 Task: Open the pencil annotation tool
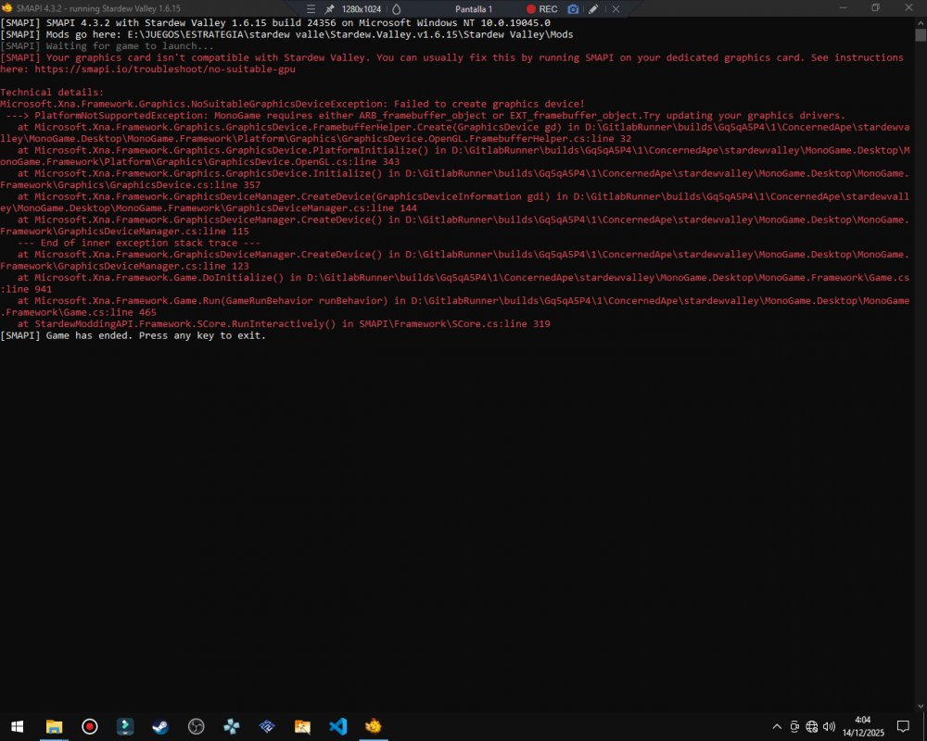click(x=593, y=8)
